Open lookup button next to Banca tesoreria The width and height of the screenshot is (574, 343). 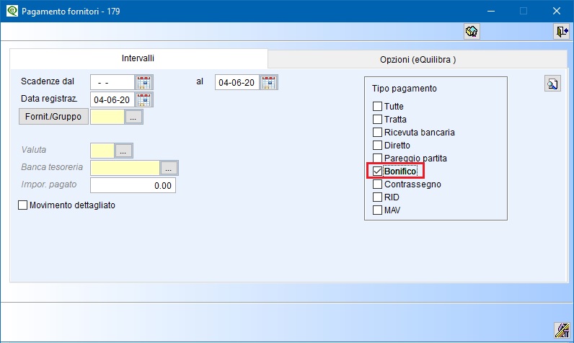(169, 168)
